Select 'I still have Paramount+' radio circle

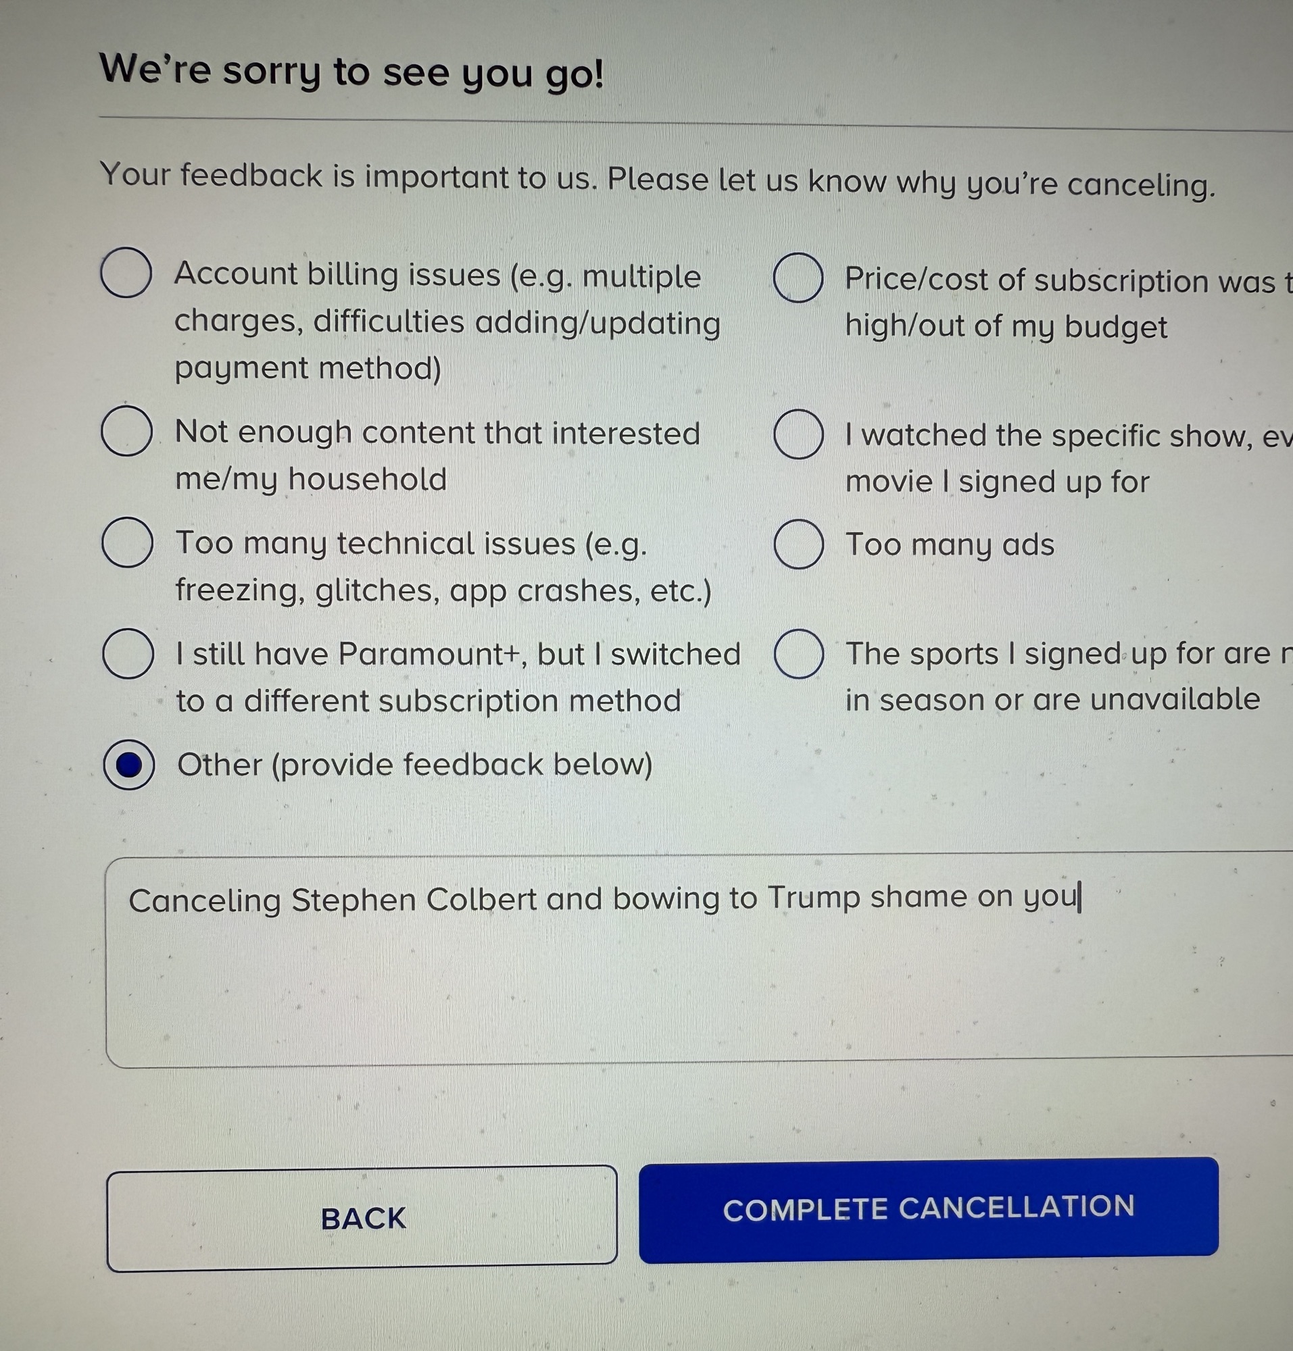pos(128,653)
